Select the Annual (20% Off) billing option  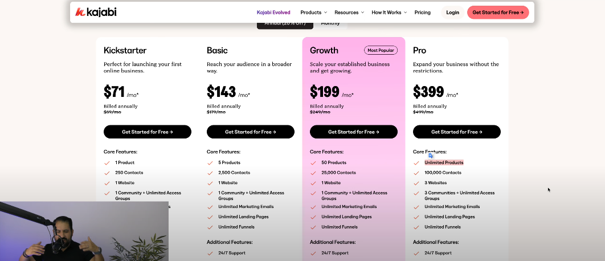(x=285, y=24)
